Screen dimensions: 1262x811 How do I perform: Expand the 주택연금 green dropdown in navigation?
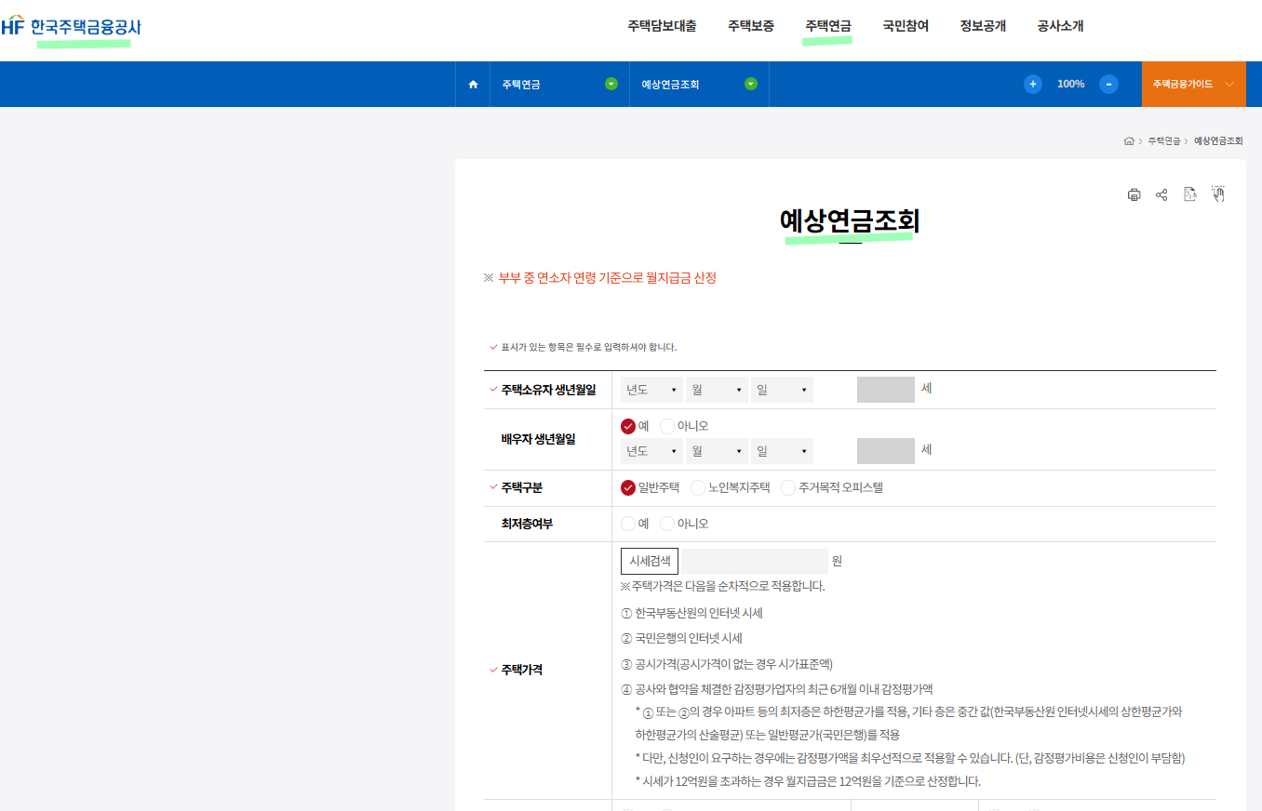pos(611,84)
